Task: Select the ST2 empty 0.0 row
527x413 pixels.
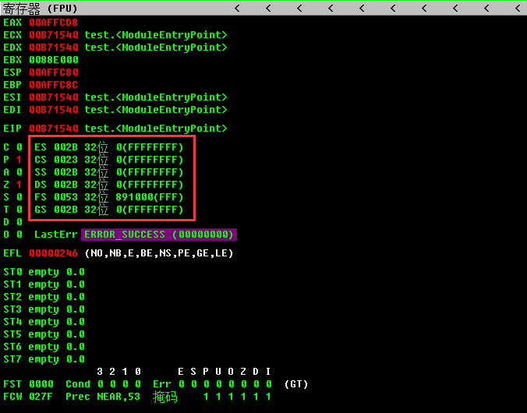Action: pos(44,297)
